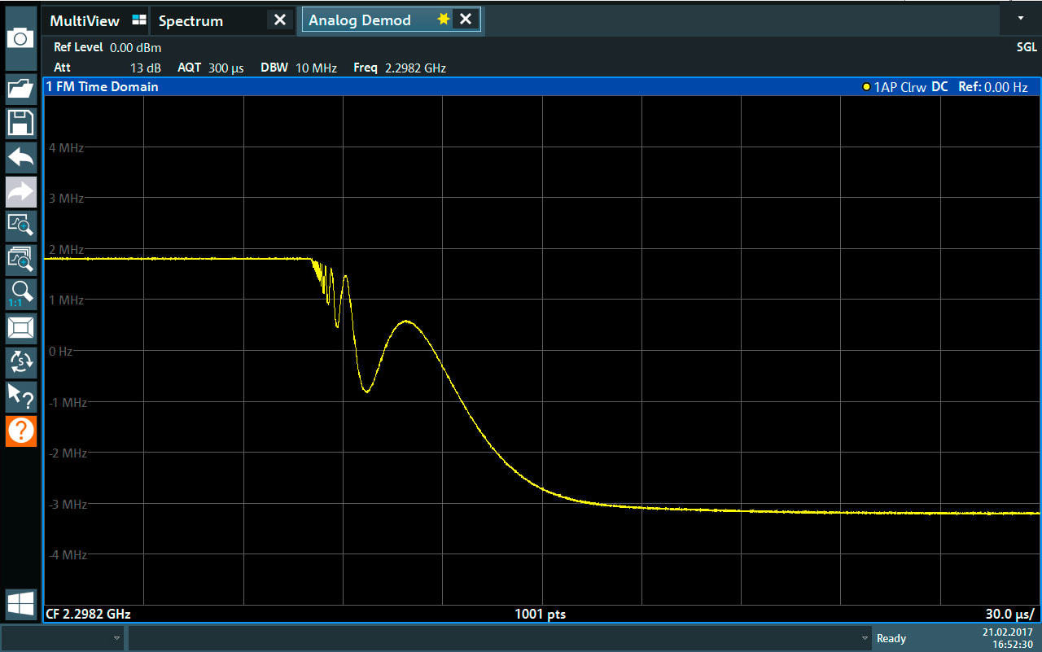Click the Windows start icon
Viewport: 1042px width, 652px height.
[20, 604]
